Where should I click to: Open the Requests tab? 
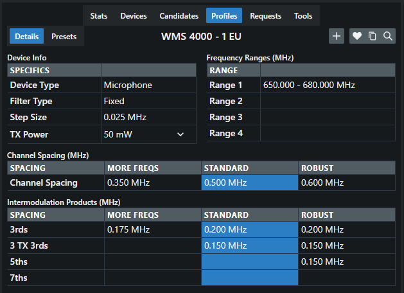tap(265, 16)
